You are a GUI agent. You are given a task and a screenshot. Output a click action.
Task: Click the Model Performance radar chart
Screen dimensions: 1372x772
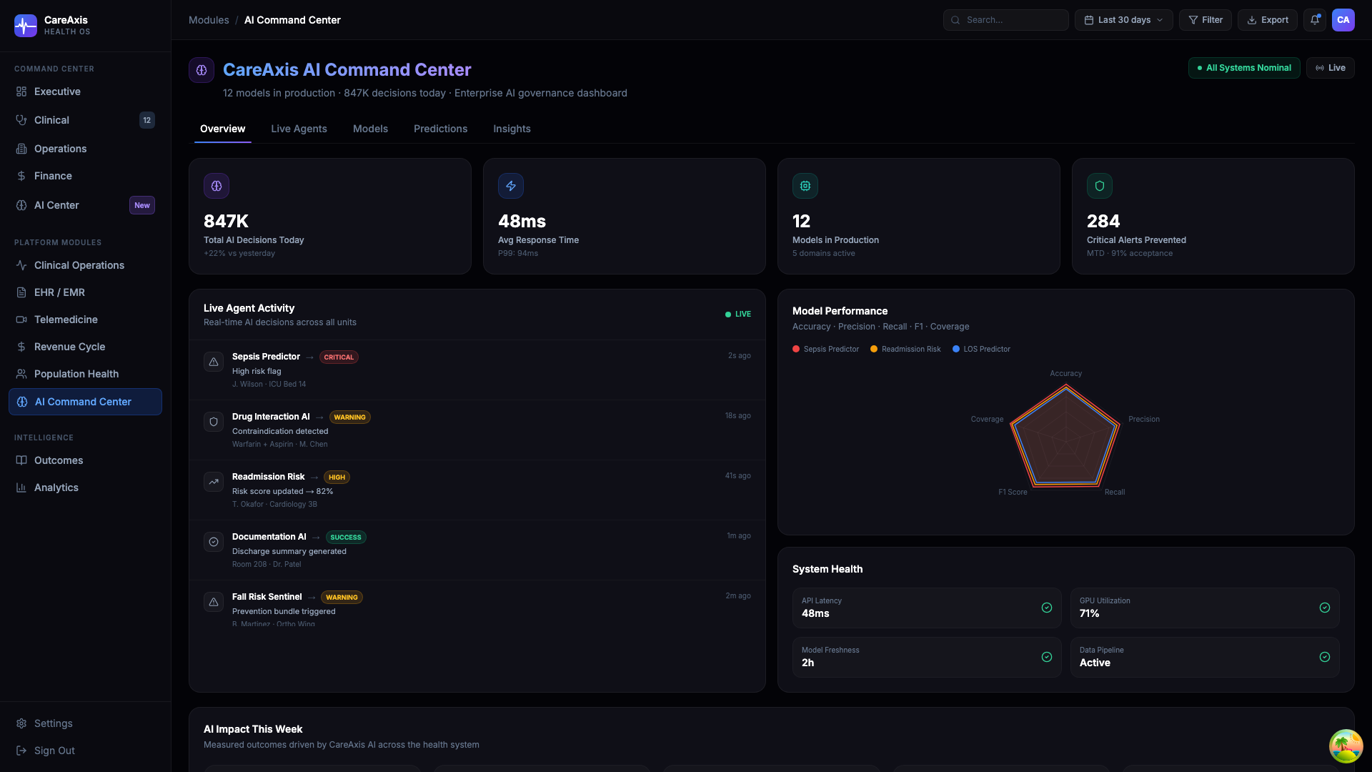tap(1065, 435)
